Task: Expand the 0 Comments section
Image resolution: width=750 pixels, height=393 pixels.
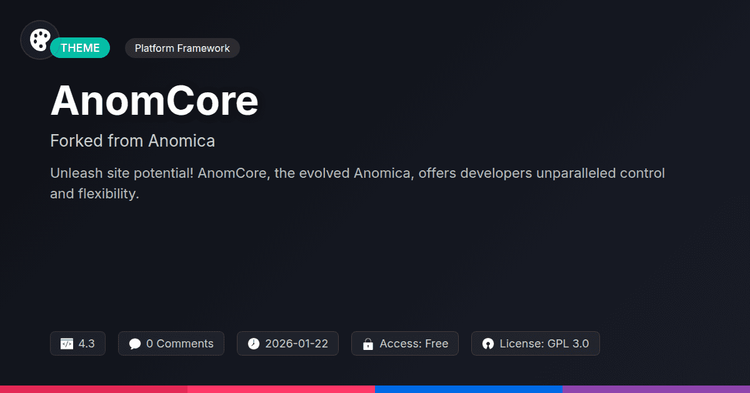Action: click(171, 343)
